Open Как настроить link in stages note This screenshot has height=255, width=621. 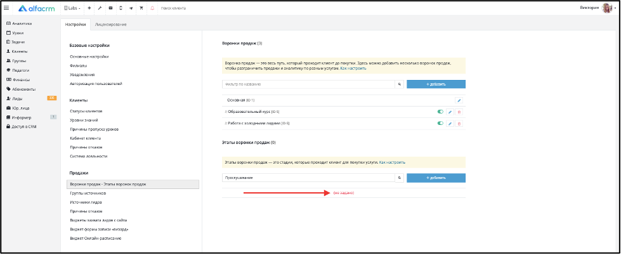click(x=392, y=162)
